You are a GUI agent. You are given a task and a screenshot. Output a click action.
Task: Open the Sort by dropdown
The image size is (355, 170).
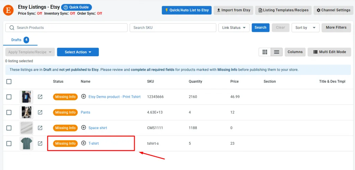pos(305,28)
